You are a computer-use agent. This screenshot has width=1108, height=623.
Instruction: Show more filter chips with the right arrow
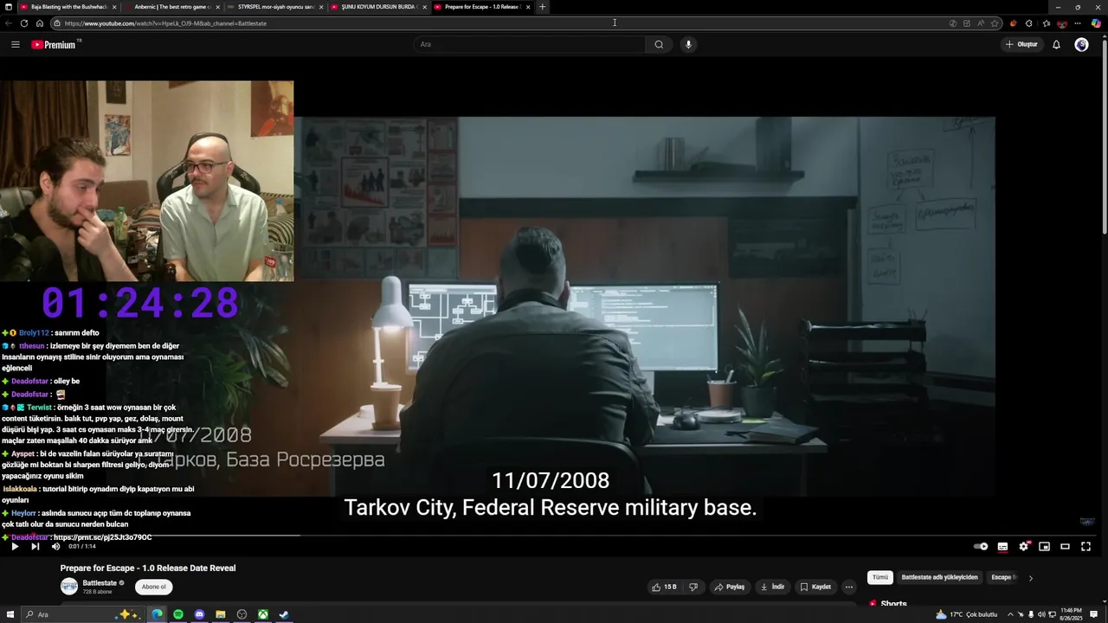pos(1030,578)
